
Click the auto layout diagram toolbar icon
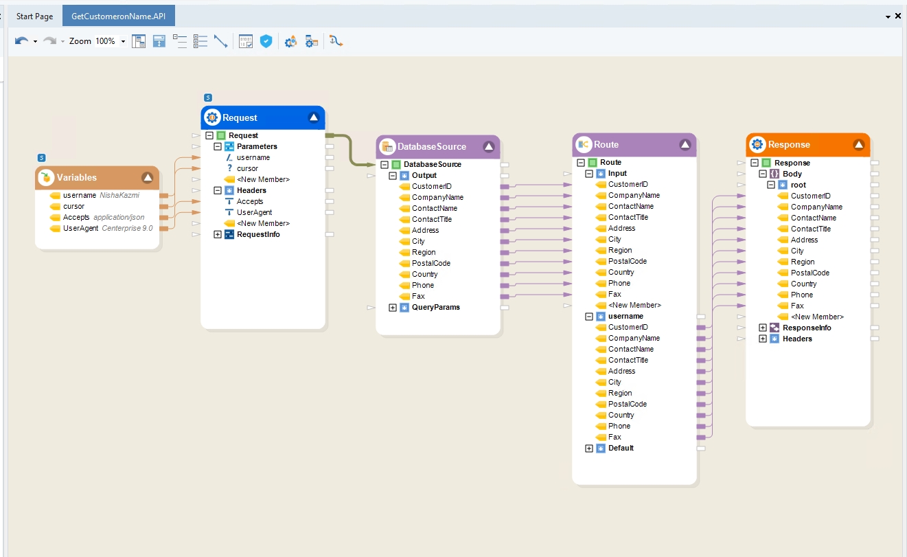tap(139, 41)
